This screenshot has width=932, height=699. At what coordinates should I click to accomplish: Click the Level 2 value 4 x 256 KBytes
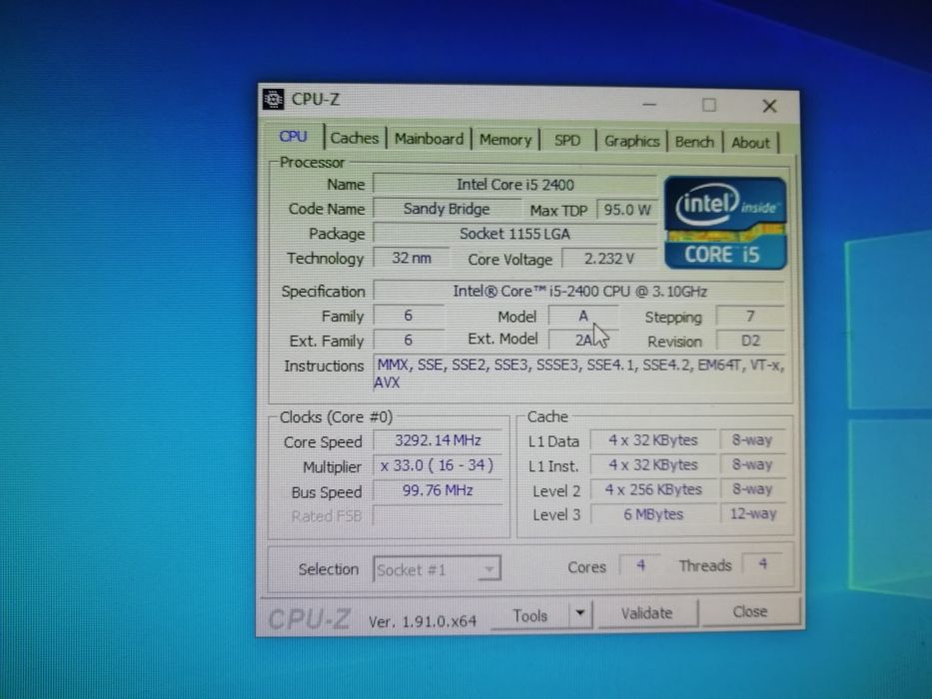pos(653,489)
